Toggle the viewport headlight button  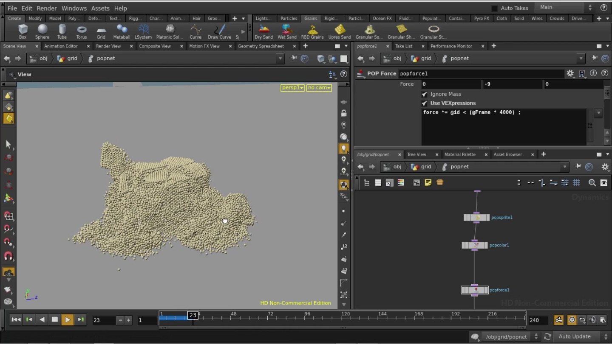344,148
